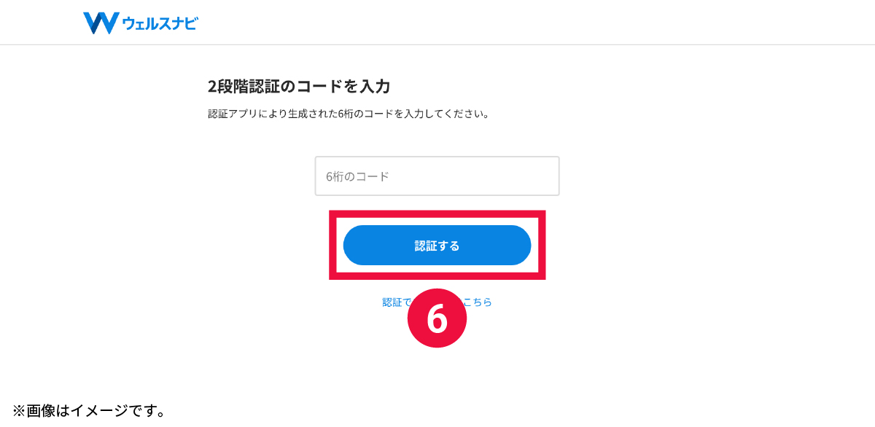
Task: Click the white digit 6 inside the red circle
Action: click(x=437, y=318)
